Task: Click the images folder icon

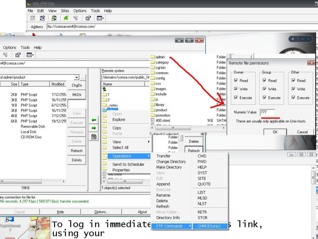Action: tap(153, 88)
